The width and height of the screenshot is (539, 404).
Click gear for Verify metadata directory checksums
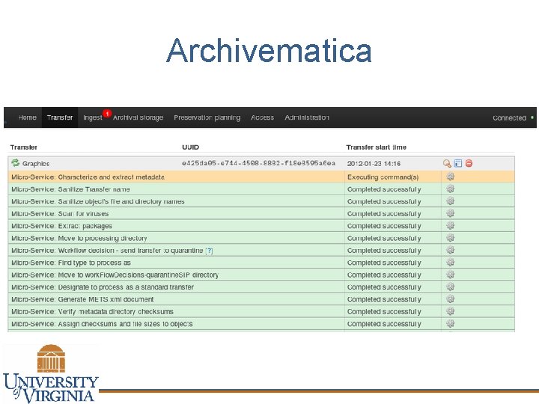tap(451, 311)
